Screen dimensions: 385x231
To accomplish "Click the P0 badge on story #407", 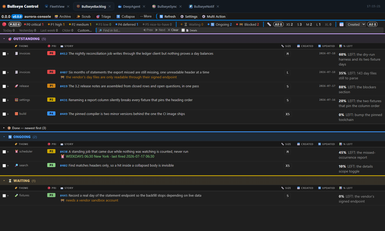I will 51,72.
